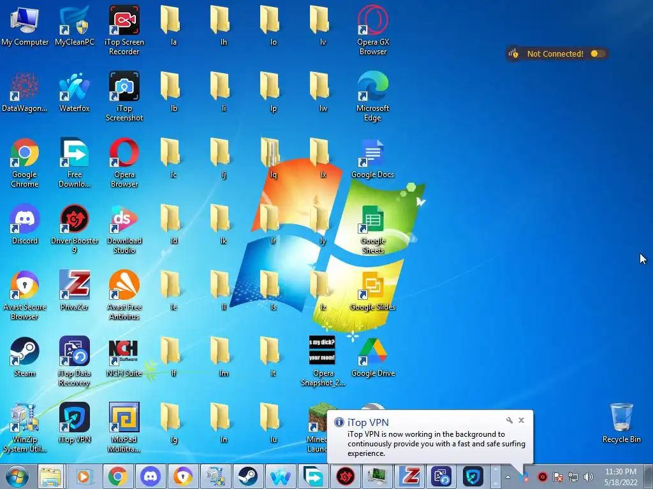Viewport: 653px width, 489px height.
Task: Open the network status tray icon
Action: click(x=573, y=477)
